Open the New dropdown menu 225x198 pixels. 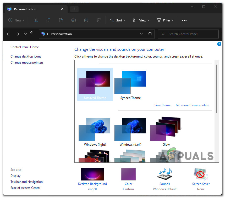[x=16, y=20]
